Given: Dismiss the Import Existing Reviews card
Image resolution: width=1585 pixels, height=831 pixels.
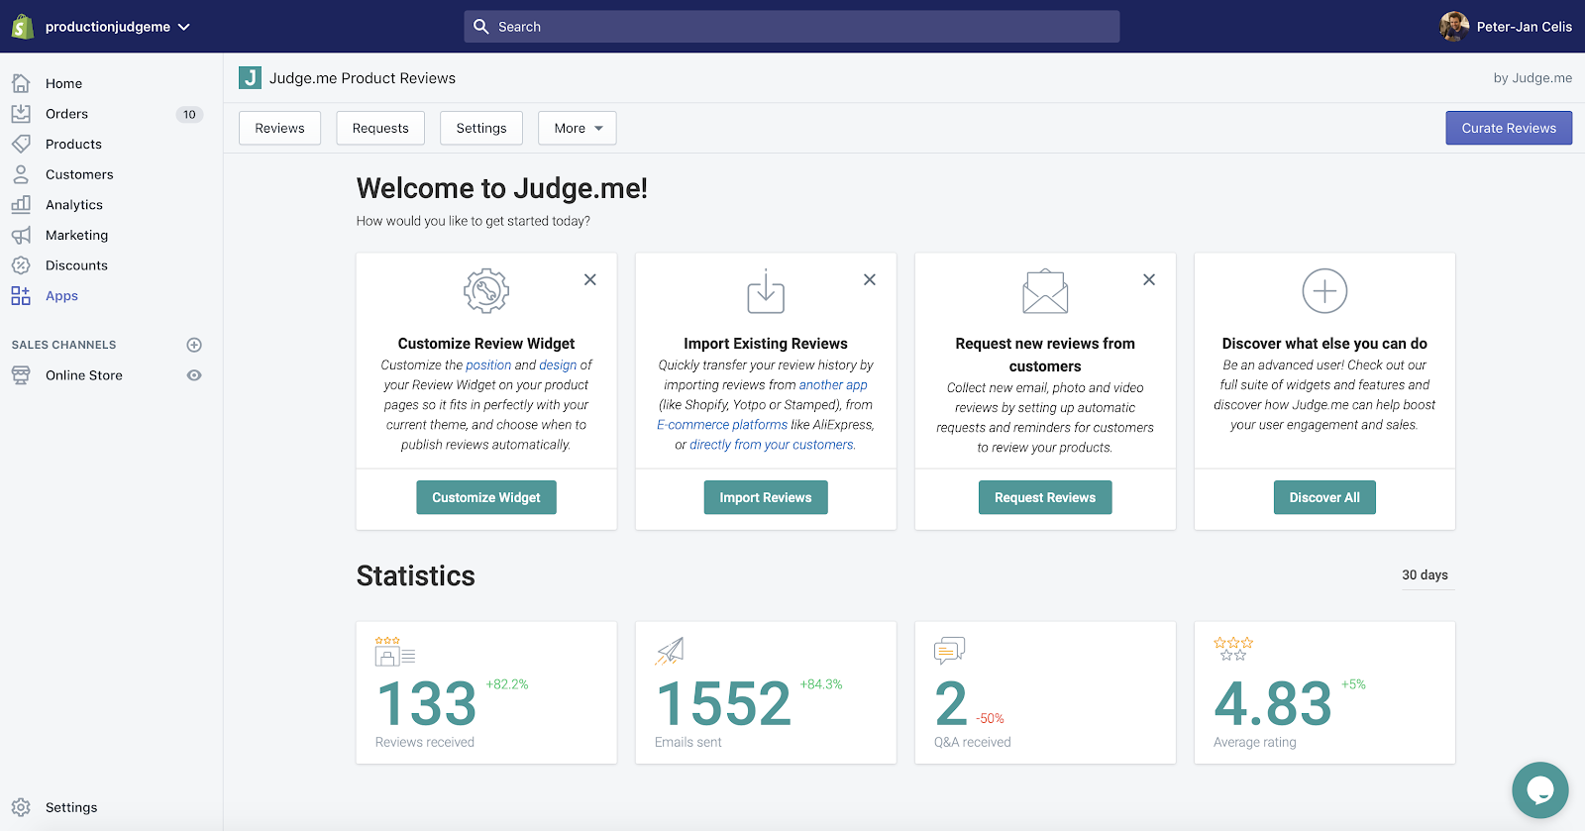Looking at the screenshot, I should (x=870, y=280).
